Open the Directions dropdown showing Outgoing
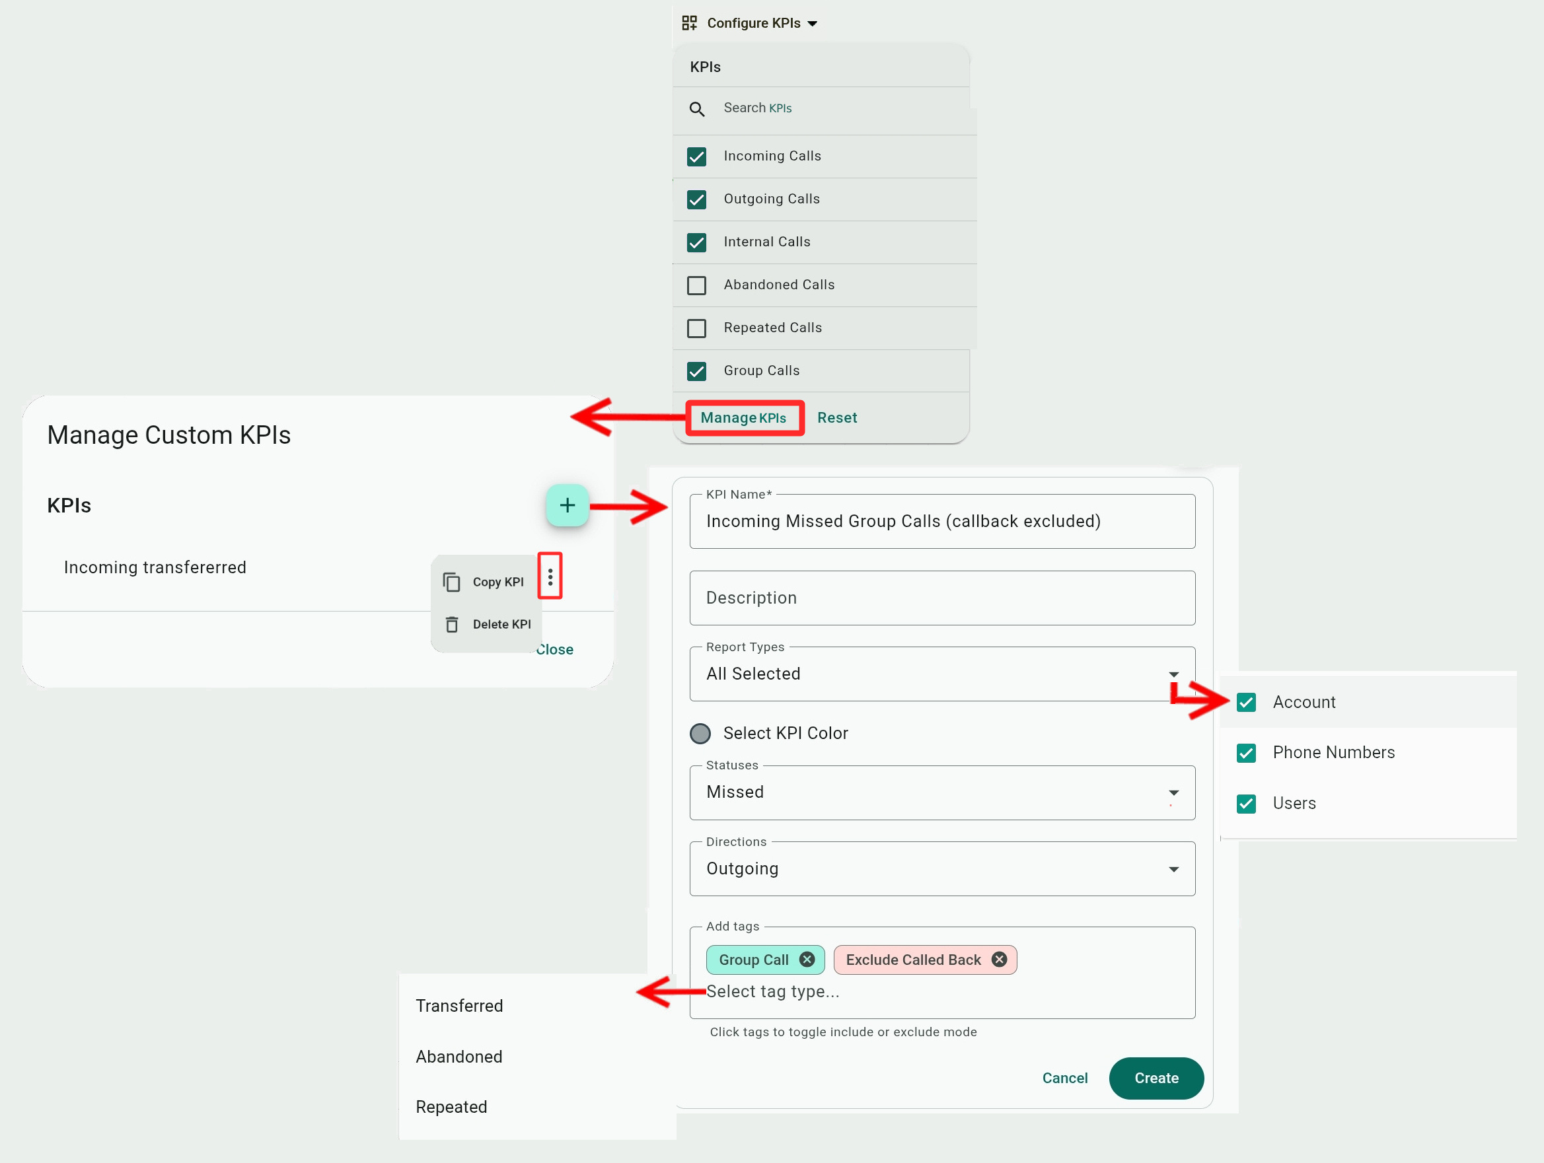 pos(1173,869)
